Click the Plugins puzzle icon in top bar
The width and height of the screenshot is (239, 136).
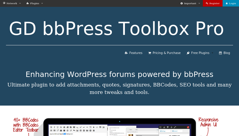pos(27,3)
